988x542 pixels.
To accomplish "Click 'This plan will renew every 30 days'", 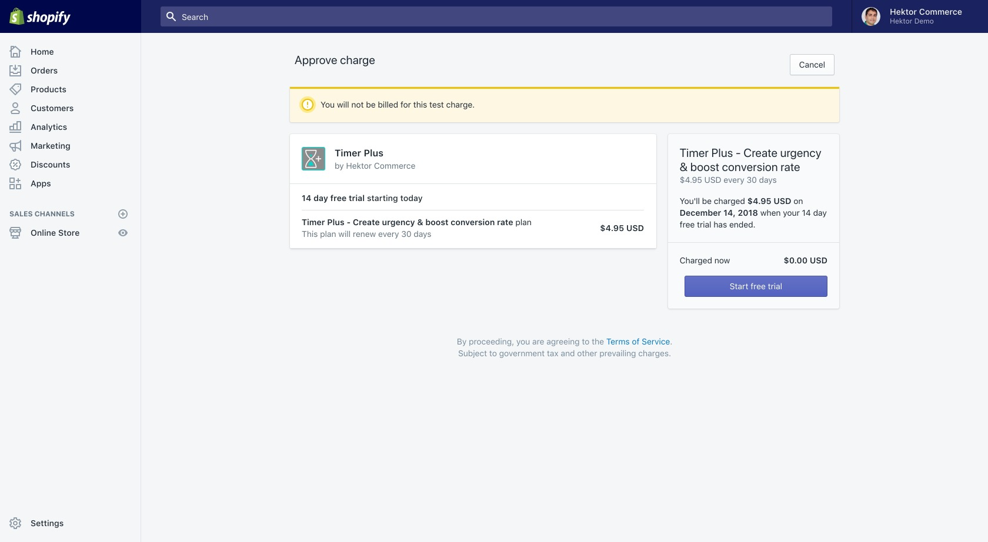I will [366, 234].
